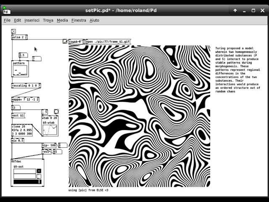Click the wtab 0 20 label
Image resolution: width=269 pixels, height=202 pixels.
tap(50, 118)
